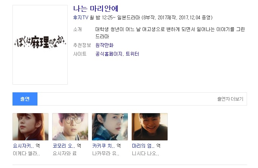
Task: Click the drama poster image with Japanese title
Action: [40, 45]
